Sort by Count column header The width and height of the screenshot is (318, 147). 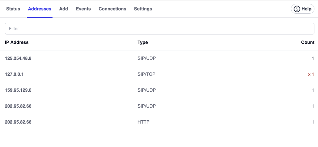tap(308, 42)
